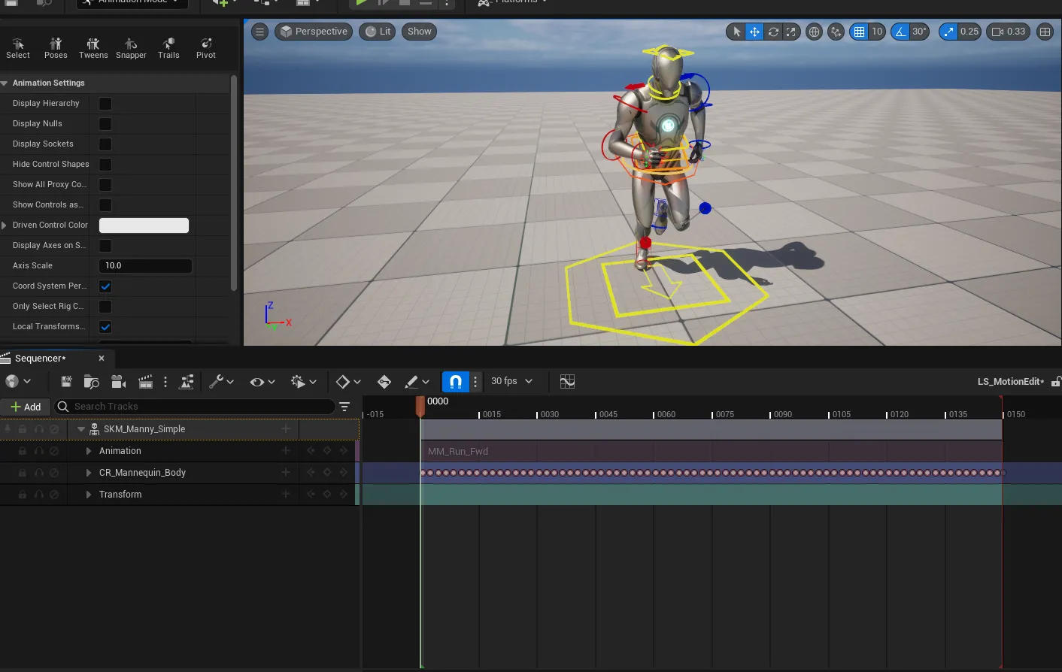
Task: Open surface snapping options in viewport
Action: (x=836, y=32)
